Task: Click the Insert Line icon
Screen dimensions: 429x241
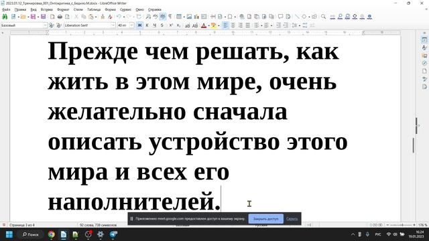Action: point(297,17)
